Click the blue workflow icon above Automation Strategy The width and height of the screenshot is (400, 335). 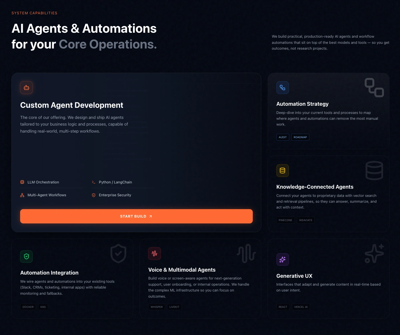pyautogui.click(x=283, y=88)
